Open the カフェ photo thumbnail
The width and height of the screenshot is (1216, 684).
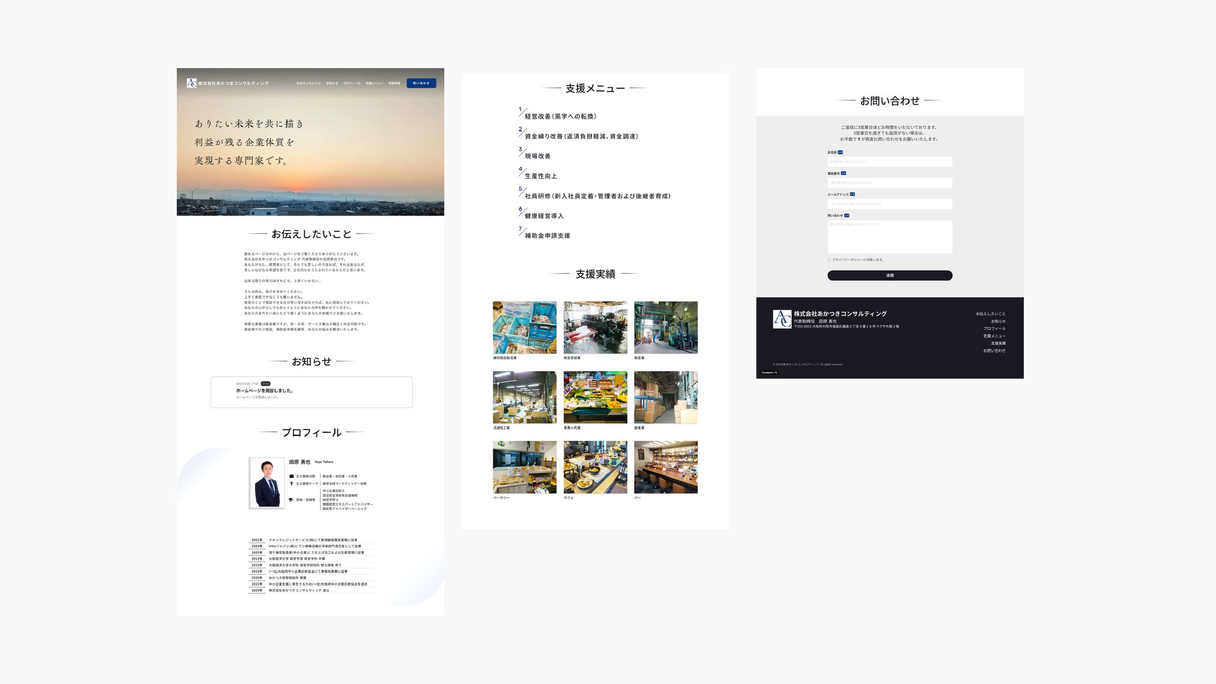coord(595,467)
